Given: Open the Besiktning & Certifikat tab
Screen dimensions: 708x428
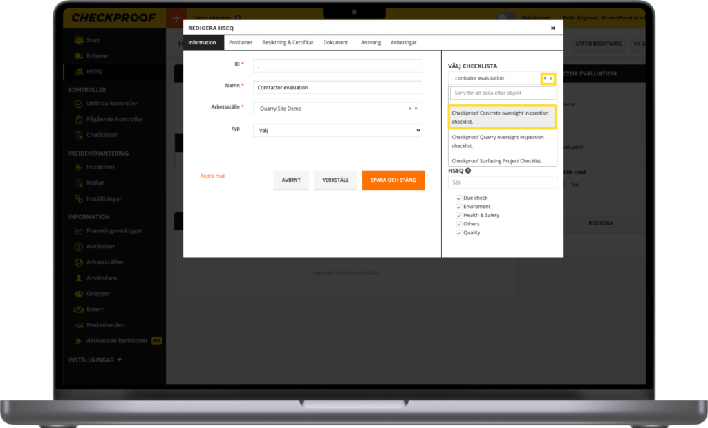Looking at the screenshot, I should click(x=288, y=42).
